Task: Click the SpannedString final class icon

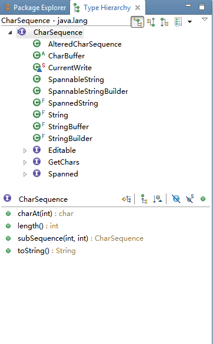Action: [39, 103]
